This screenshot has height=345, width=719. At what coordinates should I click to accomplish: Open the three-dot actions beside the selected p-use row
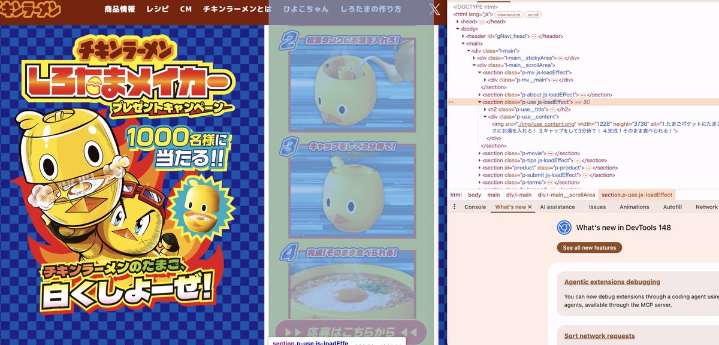451,102
